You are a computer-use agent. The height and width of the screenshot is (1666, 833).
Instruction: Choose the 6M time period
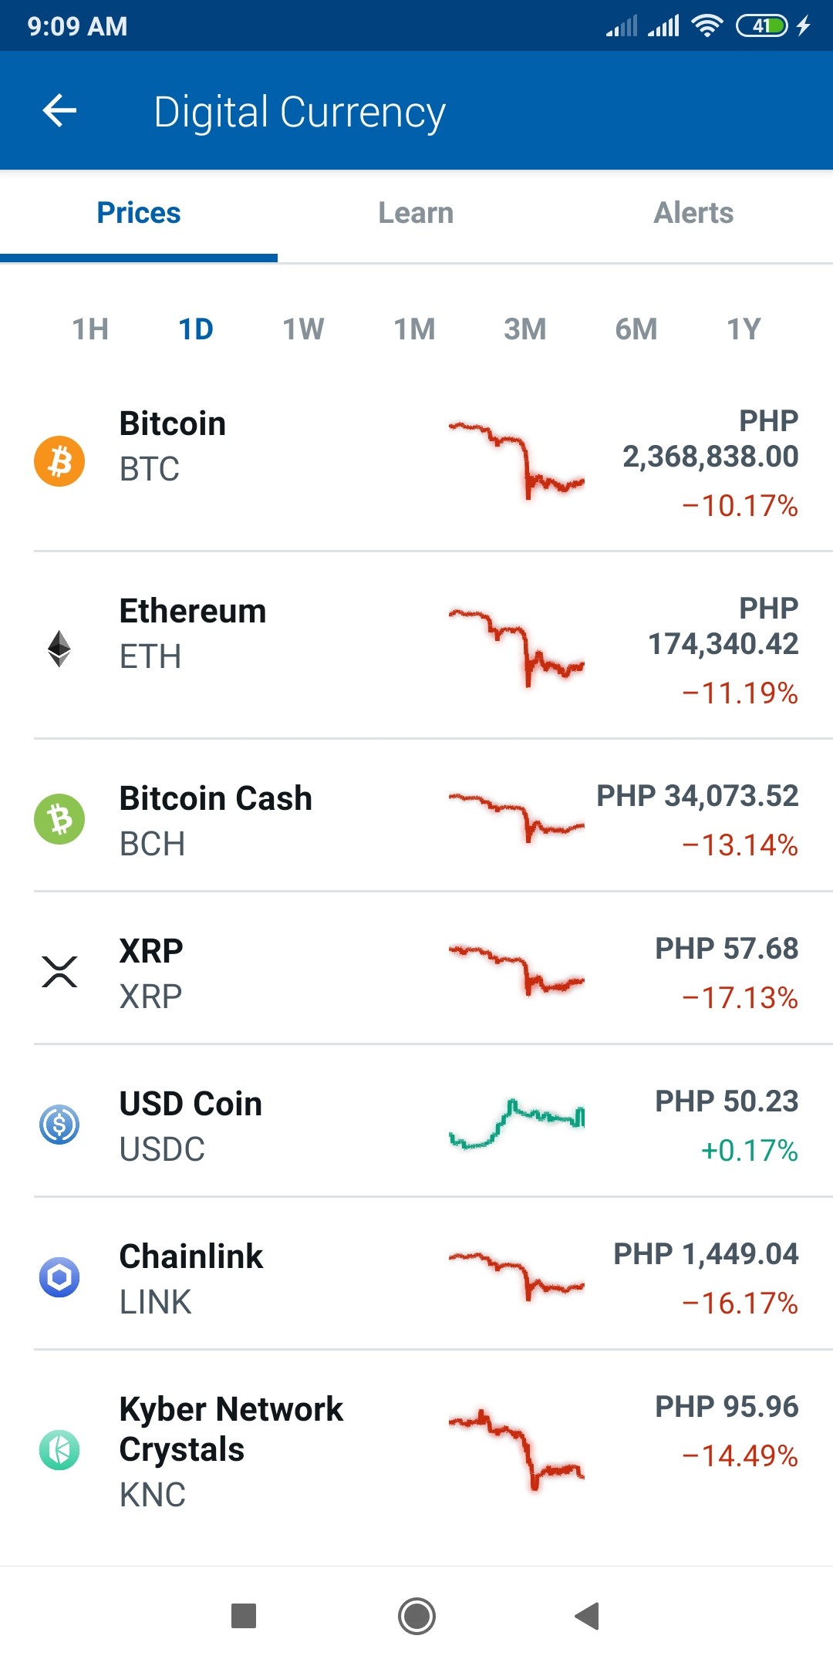point(636,329)
